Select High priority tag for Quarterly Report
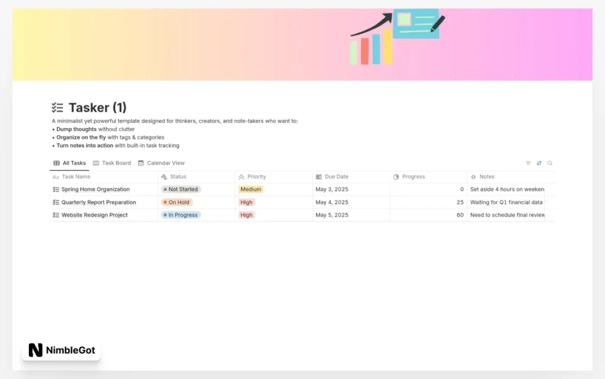This screenshot has height=379, width=605. [246, 202]
